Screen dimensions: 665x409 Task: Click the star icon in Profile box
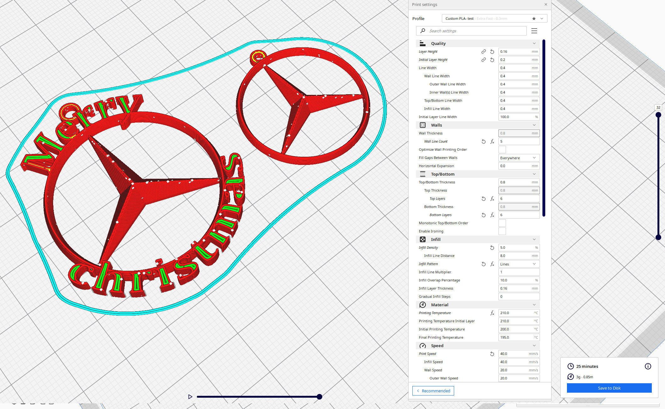(x=534, y=19)
